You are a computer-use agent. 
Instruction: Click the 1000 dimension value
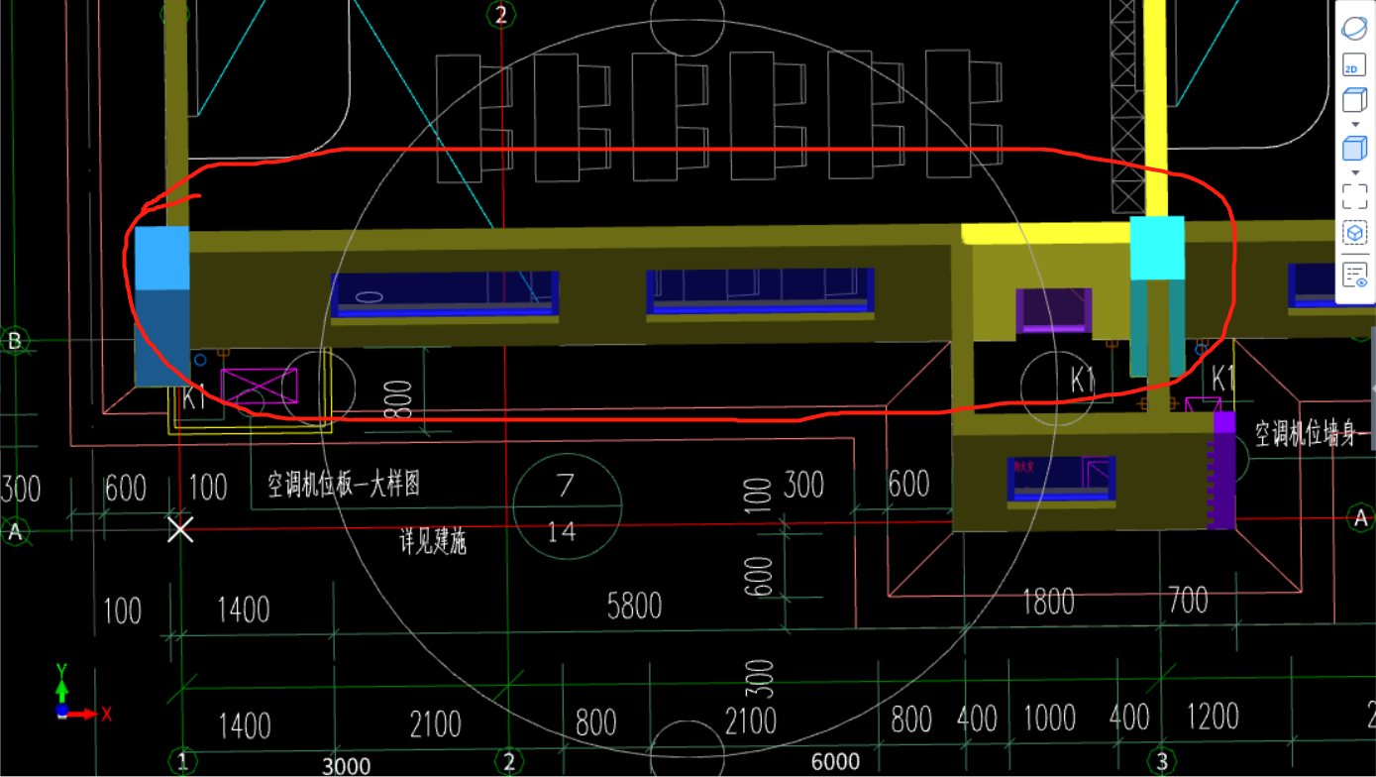click(x=1049, y=718)
